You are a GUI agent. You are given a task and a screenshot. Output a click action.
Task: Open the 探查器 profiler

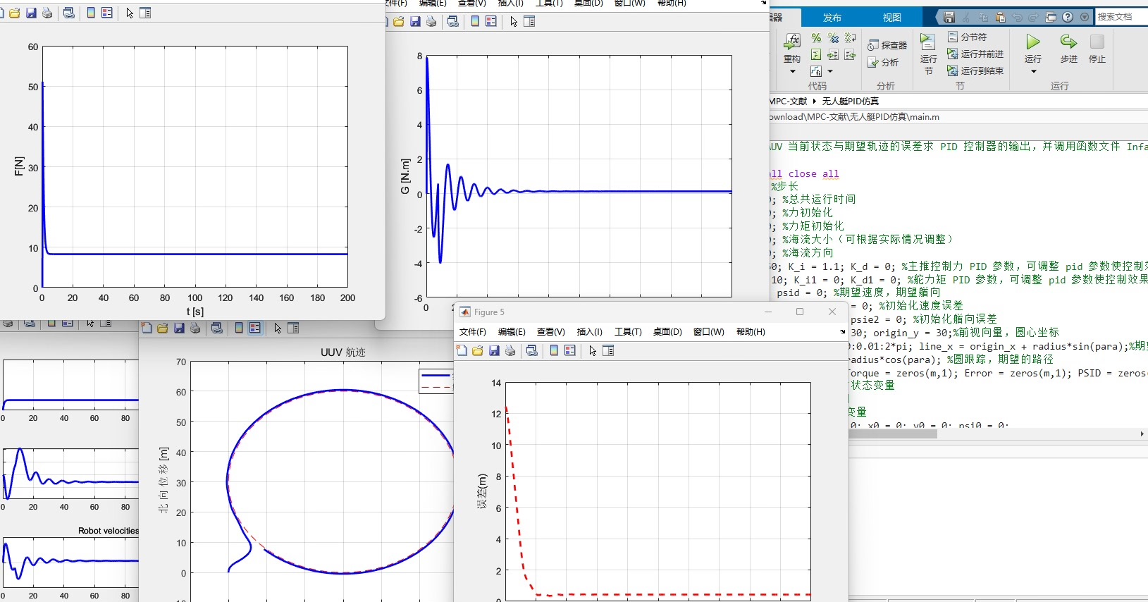(x=887, y=45)
